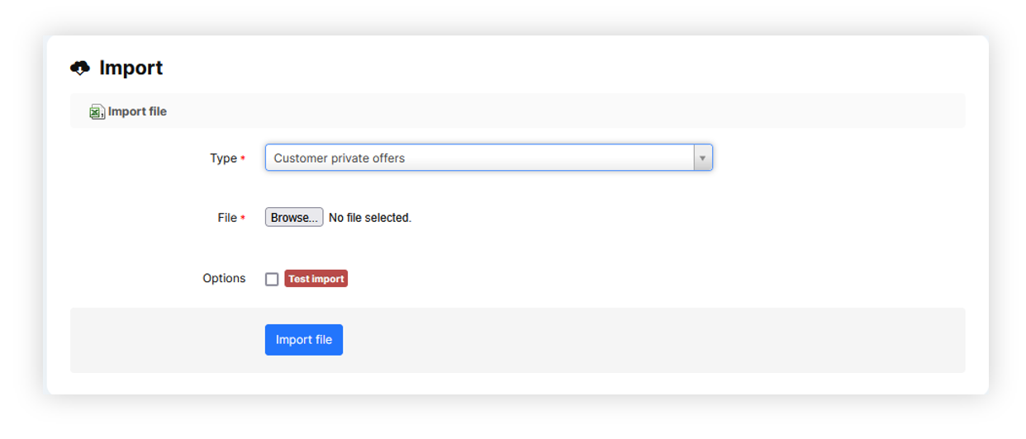This screenshot has width=1026, height=439.
Task: Click the red "Test import" badge
Action: coord(316,279)
